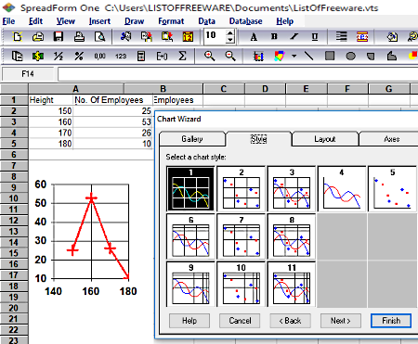The height and width of the screenshot is (344, 418).
Task: Click the font size field showing 10
Action: [215, 36]
